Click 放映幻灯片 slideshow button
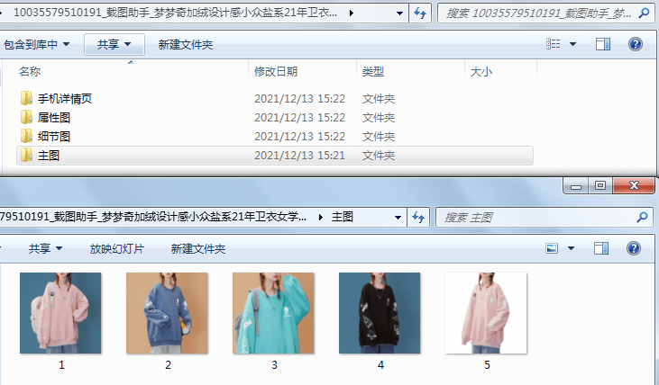 [116, 248]
